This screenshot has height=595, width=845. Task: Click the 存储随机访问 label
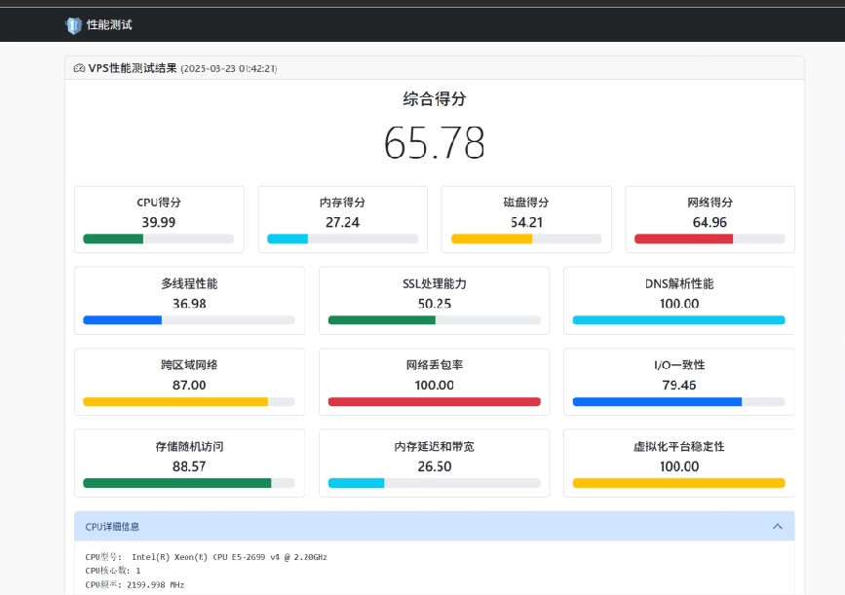click(189, 446)
